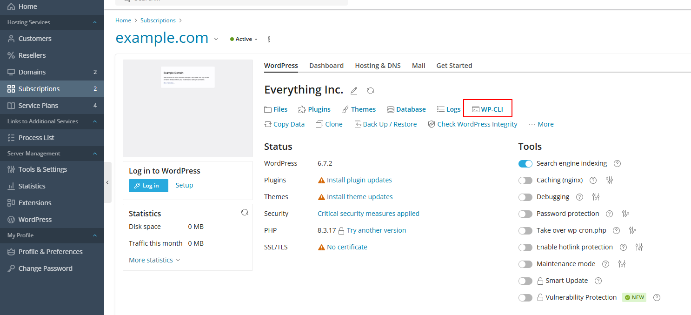Open Debugging settings sliders icon
691x315 pixels.
click(596, 197)
